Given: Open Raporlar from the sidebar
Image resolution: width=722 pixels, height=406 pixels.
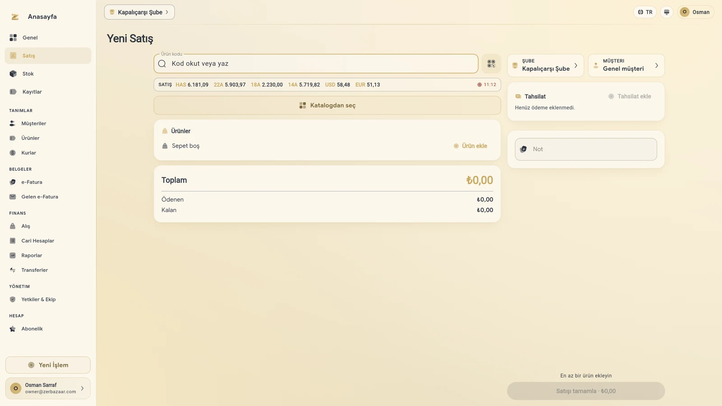Looking at the screenshot, I should pyautogui.click(x=48, y=255).
